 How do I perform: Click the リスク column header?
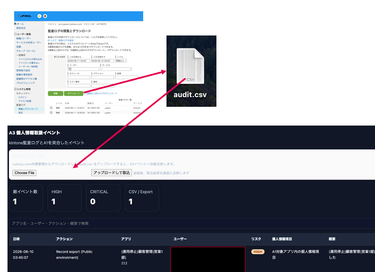tap(256, 239)
